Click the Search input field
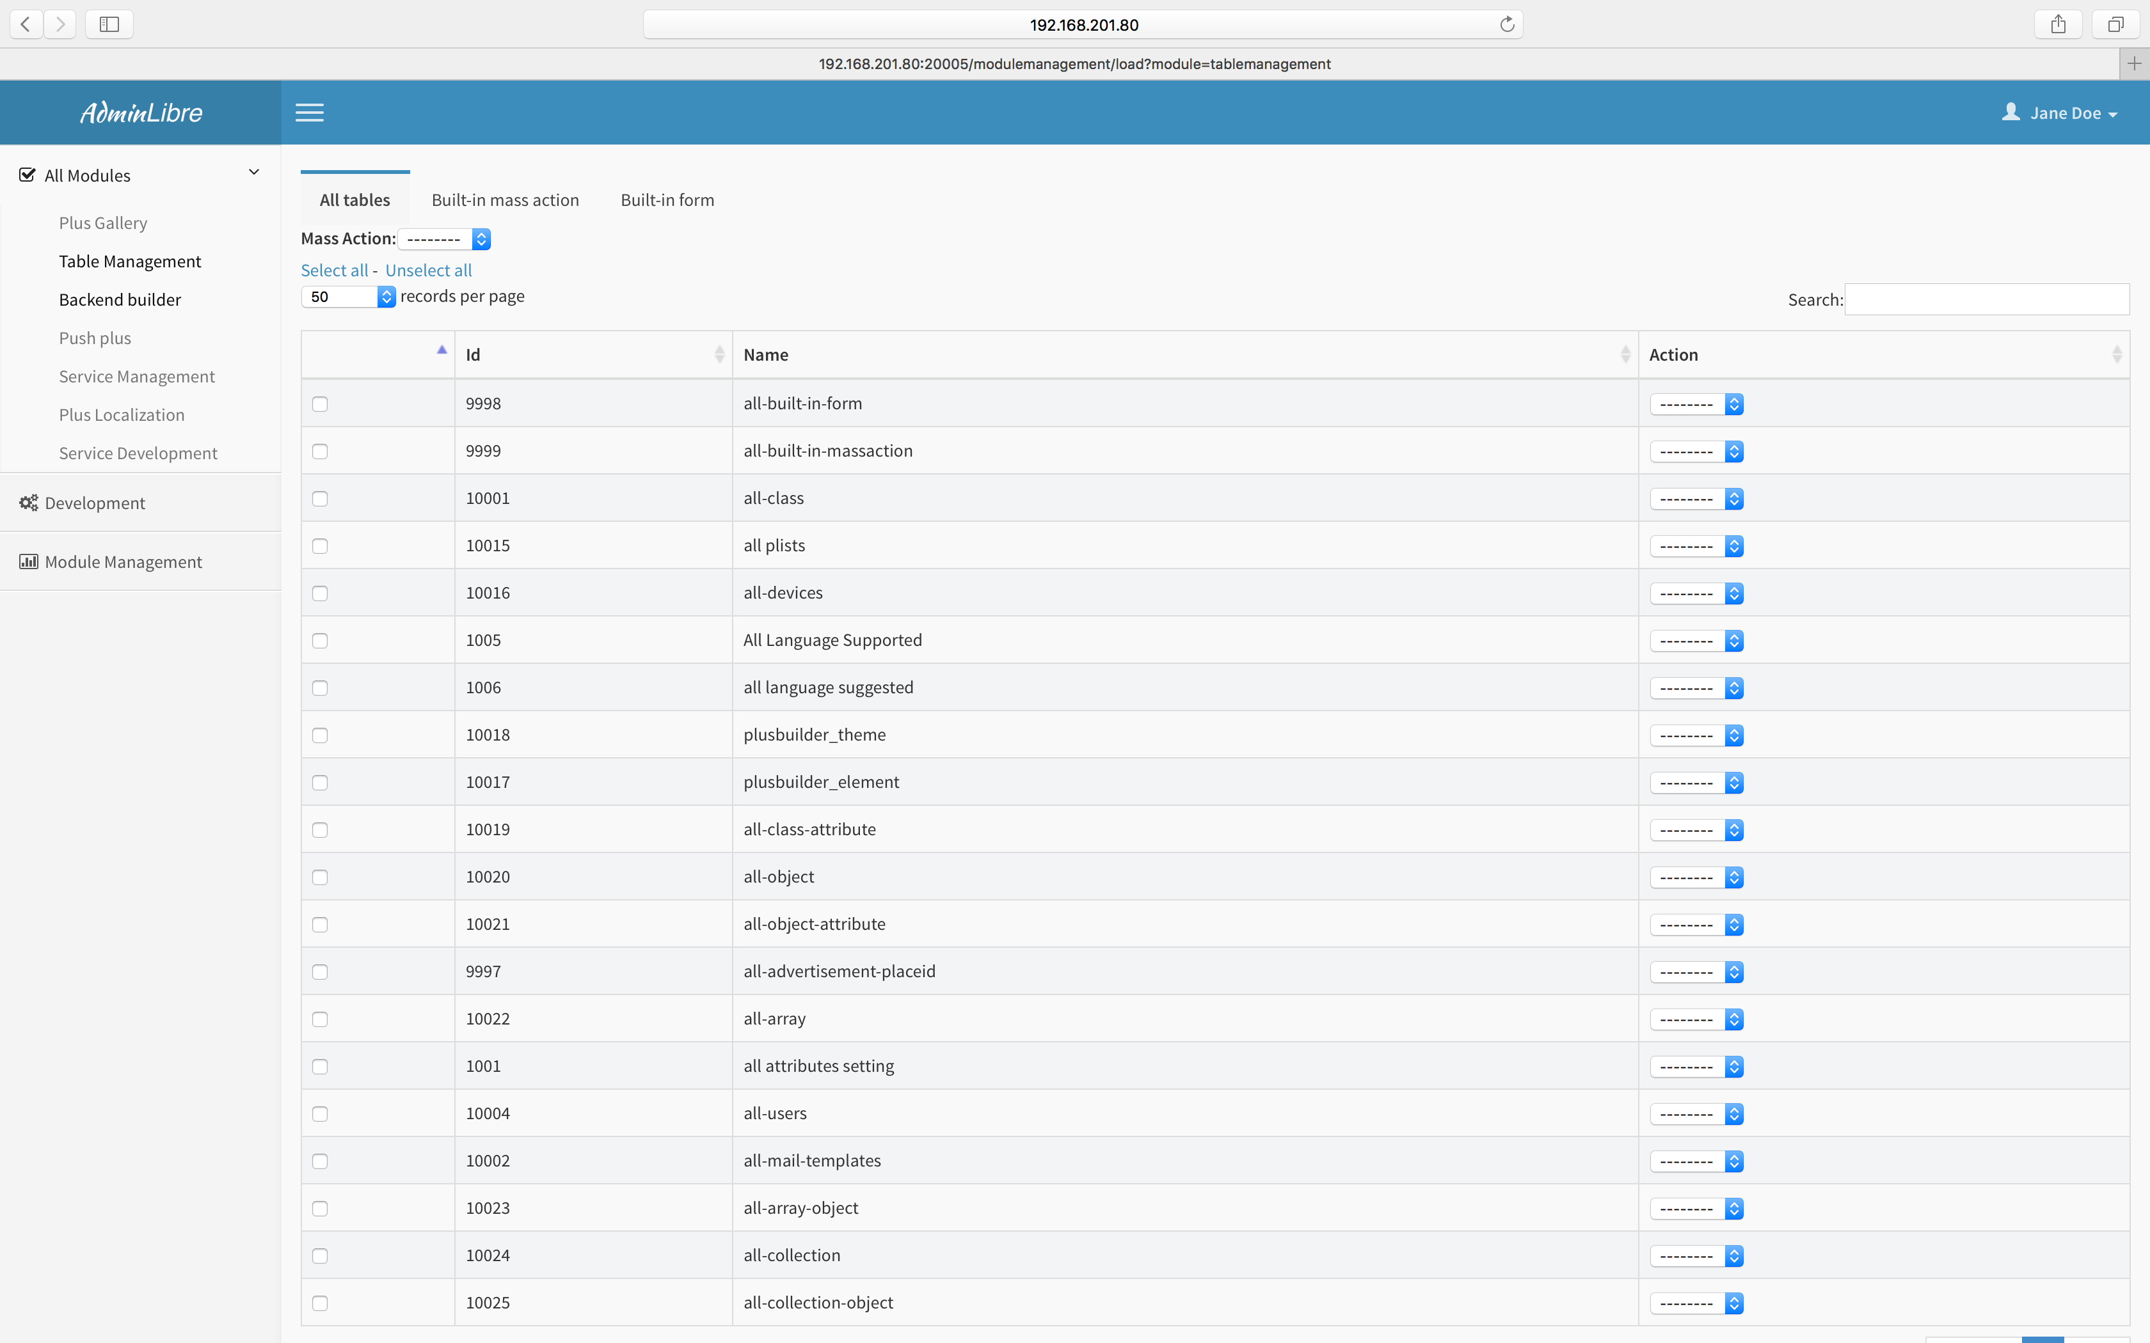This screenshot has height=1343, width=2150. (x=1987, y=299)
